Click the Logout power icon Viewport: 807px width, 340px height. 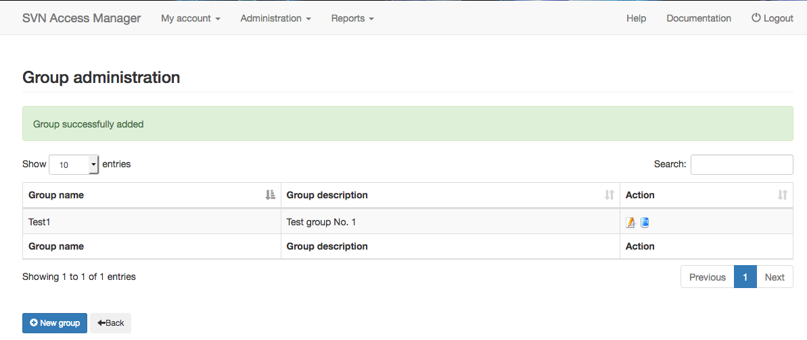pyautogui.click(x=756, y=18)
